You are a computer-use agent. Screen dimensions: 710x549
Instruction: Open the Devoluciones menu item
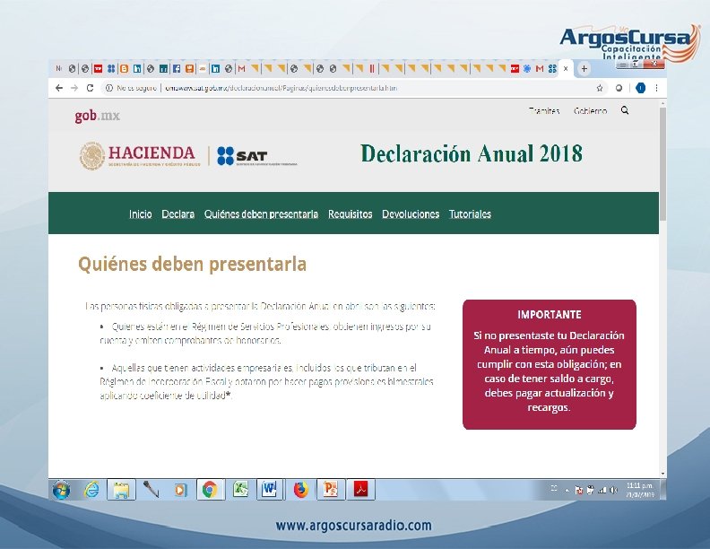tap(411, 213)
